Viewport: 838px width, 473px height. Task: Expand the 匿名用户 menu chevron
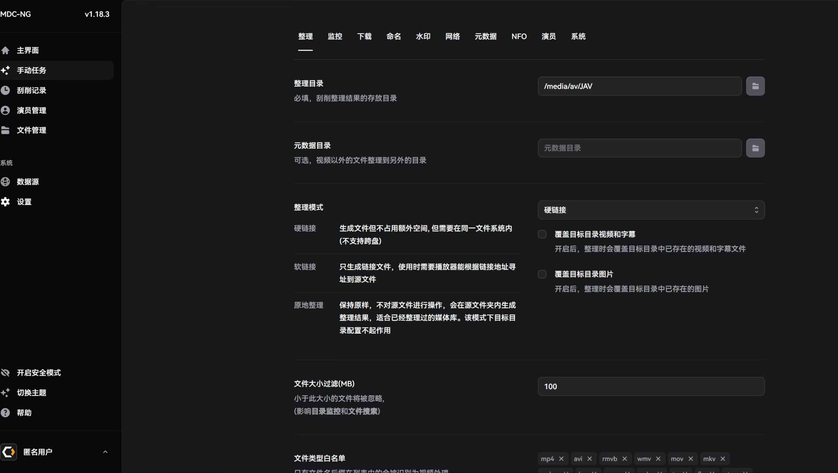pos(105,452)
